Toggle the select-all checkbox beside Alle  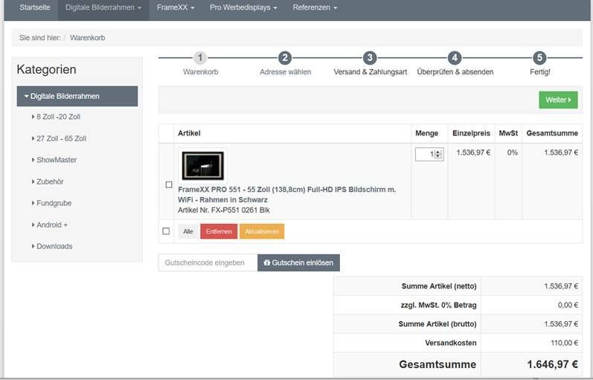tap(166, 231)
